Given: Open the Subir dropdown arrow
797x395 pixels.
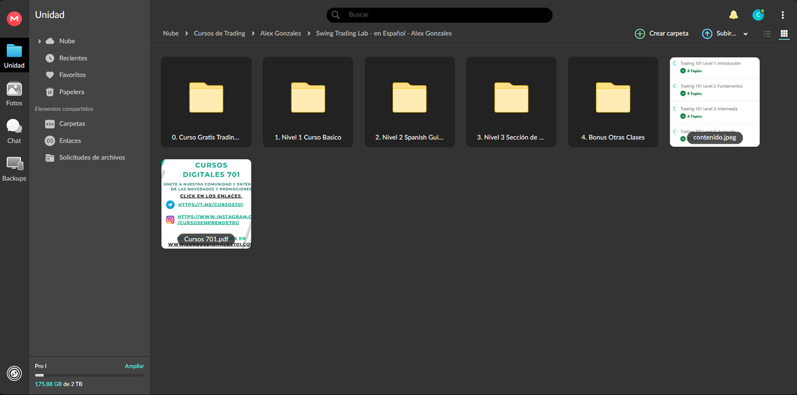Looking at the screenshot, I should point(746,34).
